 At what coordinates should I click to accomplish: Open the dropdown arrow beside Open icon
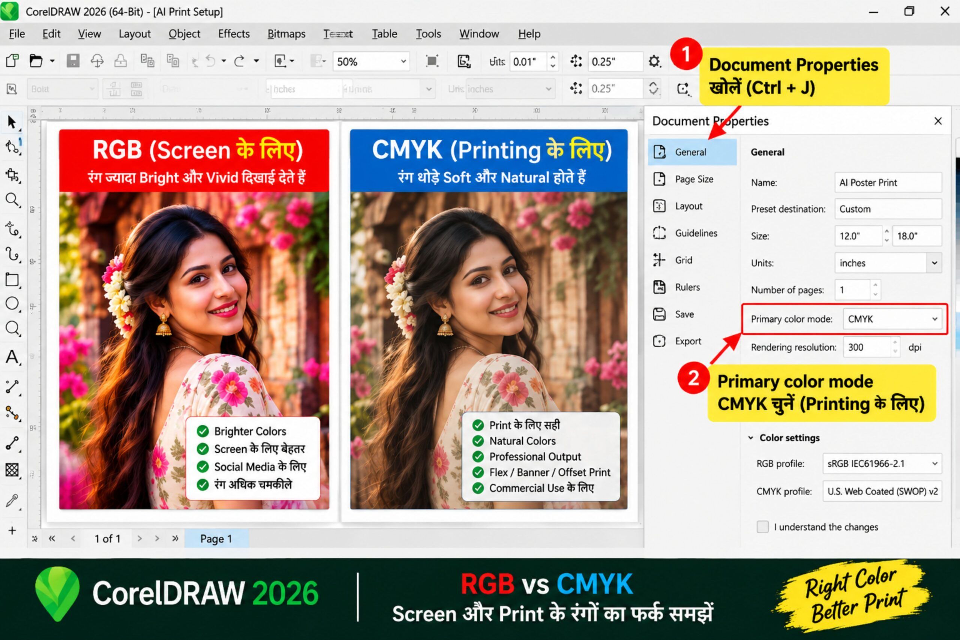pyautogui.click(x=52, y=61)
